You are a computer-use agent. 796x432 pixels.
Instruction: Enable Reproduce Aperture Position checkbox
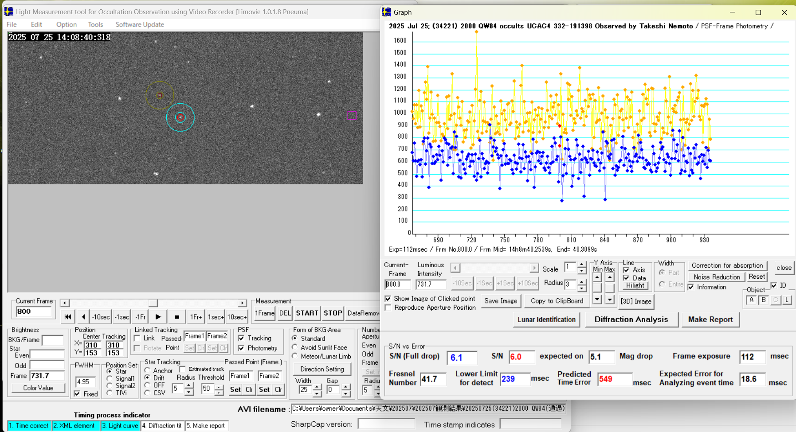(x=388, y=307)
